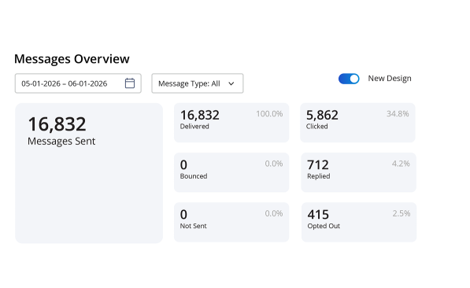Click the Replied stat label

[x=319, y=176]
